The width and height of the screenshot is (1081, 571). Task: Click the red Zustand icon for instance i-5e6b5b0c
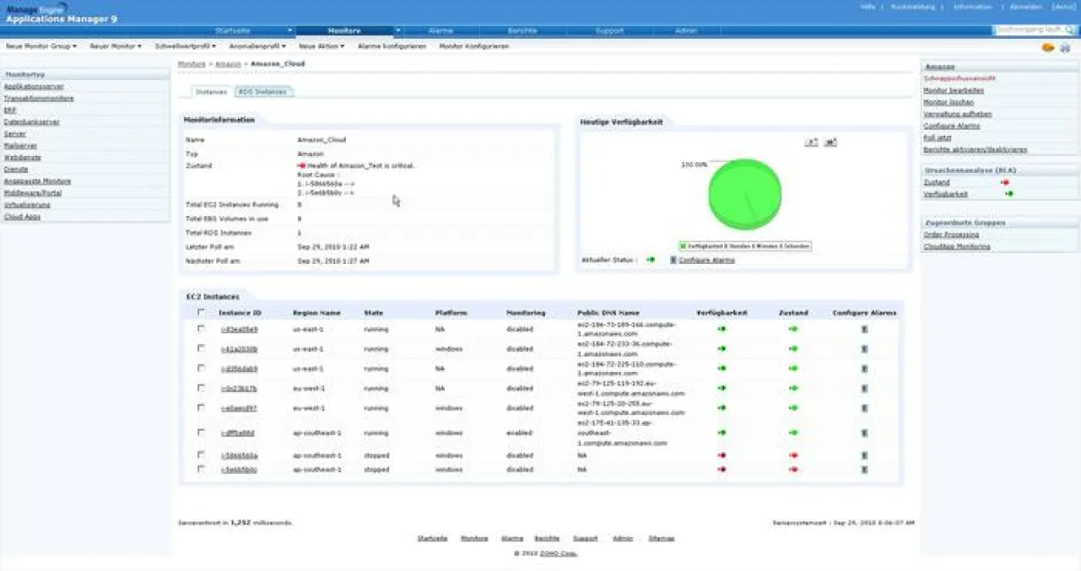click(793, 470)
